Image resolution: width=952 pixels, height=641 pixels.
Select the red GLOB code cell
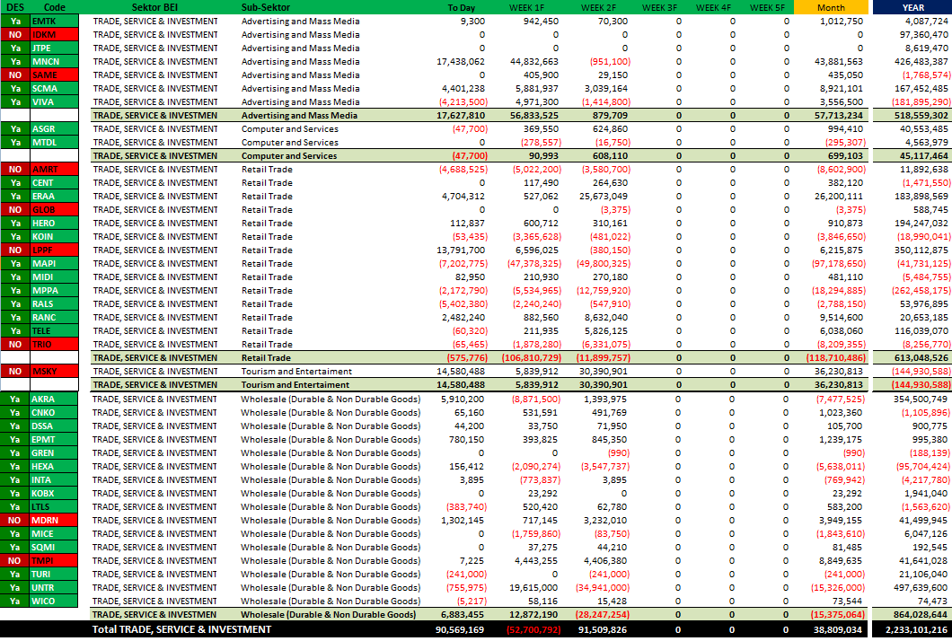pos(55,209)
